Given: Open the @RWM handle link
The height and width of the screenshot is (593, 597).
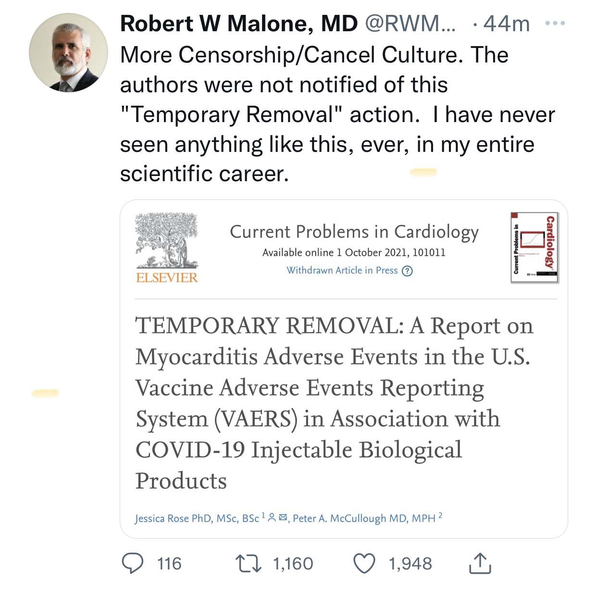Looking at the screenshot, I should pos(410,24).
